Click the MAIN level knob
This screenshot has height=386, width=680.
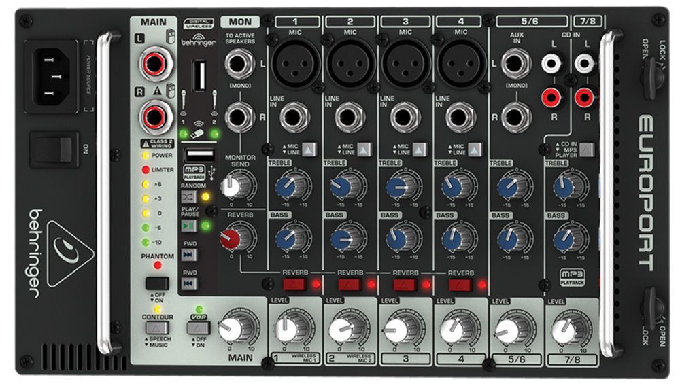tap(237, 328)
